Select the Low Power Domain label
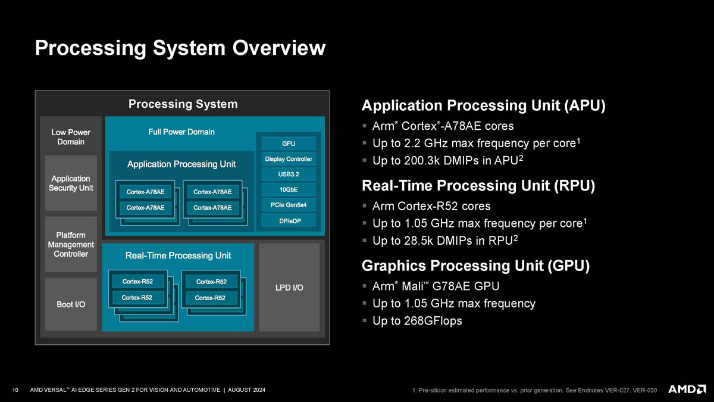Screen dimensions: 714x402 71,137
